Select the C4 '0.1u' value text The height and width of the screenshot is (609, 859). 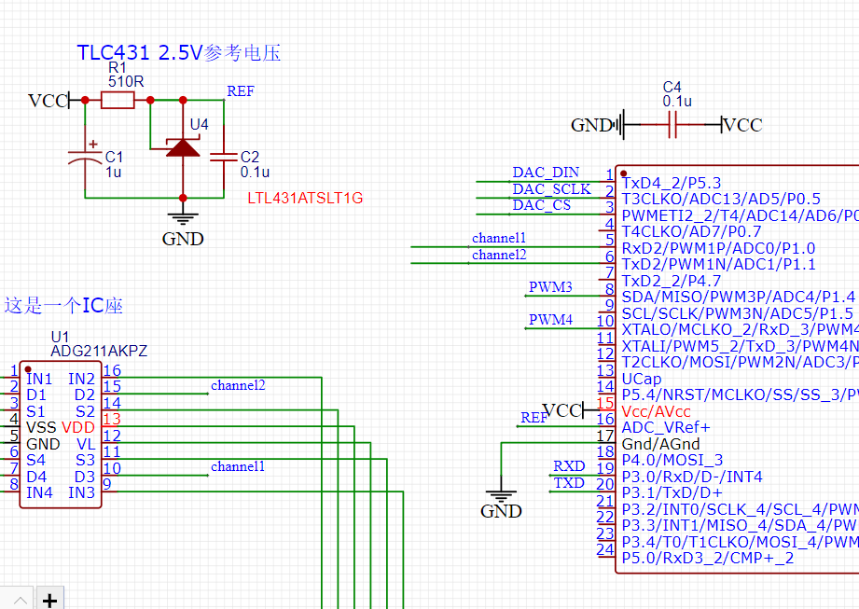click(x=677, y=102)
